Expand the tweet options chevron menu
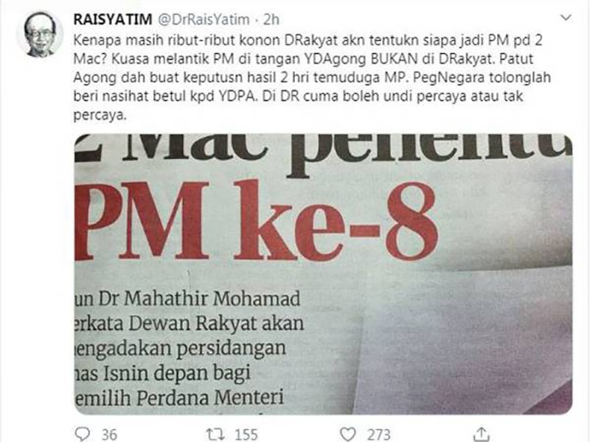This screenshot has height=442, width=590. point(566,18)
